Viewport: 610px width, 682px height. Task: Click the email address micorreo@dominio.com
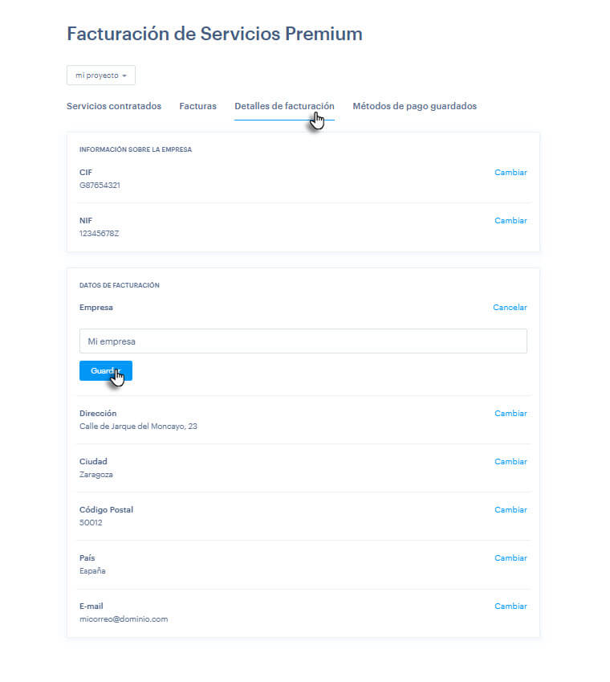124,619
